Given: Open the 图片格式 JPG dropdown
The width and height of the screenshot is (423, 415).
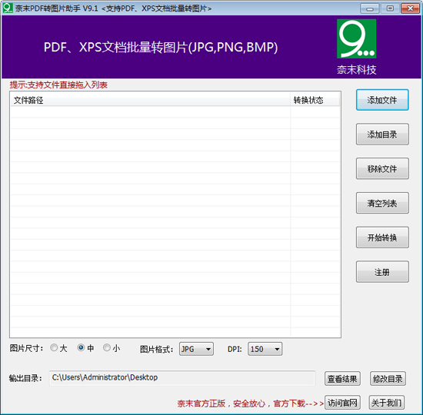Looking at the screenshot, I should click(x=196, y=349).
